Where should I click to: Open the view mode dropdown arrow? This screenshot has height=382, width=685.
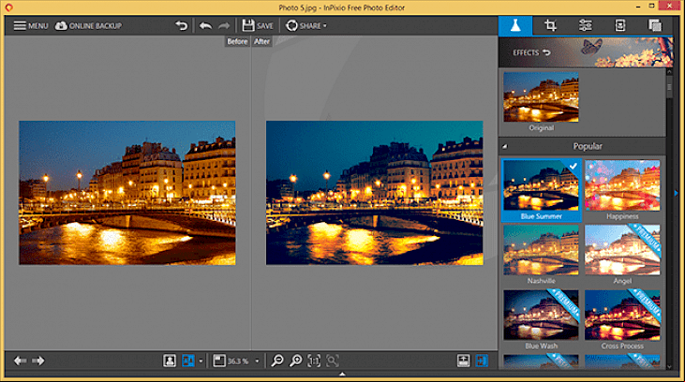pyautogui.click(x=201, y=361)
